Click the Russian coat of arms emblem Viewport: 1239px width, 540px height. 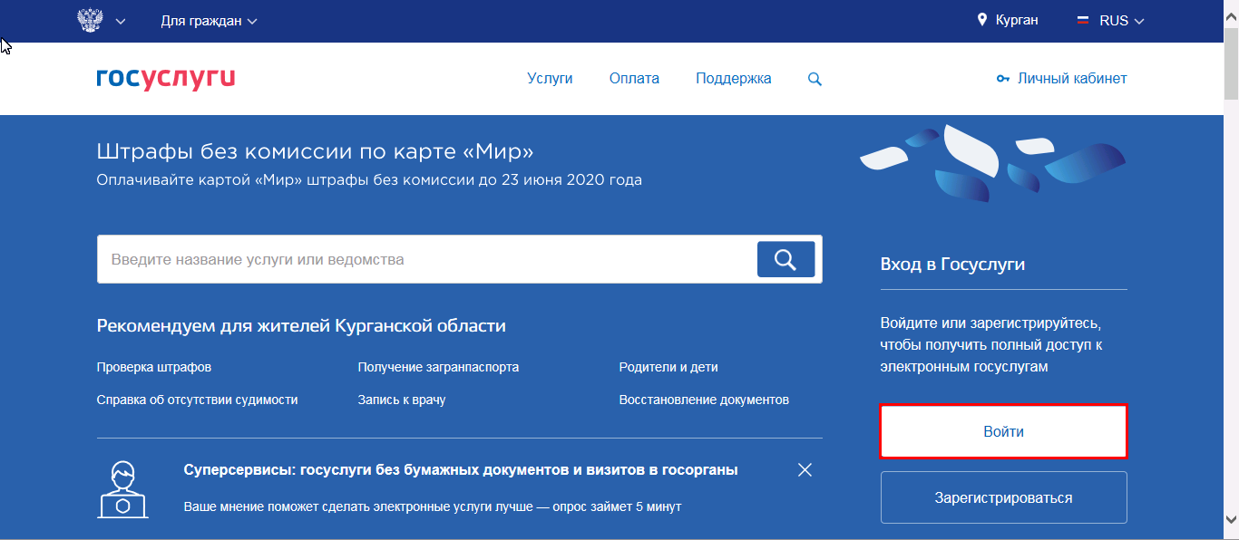pyautogui.click(x=90, y=21)
